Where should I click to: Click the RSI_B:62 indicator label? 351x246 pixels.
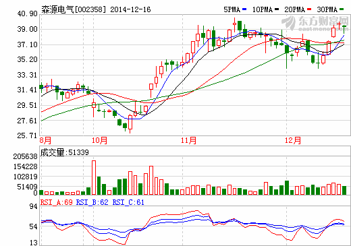[92, 202]
